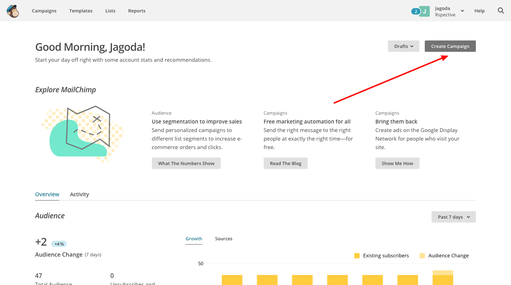The height and width of the screenshot is (285, 511).
Task: Click the Use segmentation to improve sales heading
Action: click(197, 121)
